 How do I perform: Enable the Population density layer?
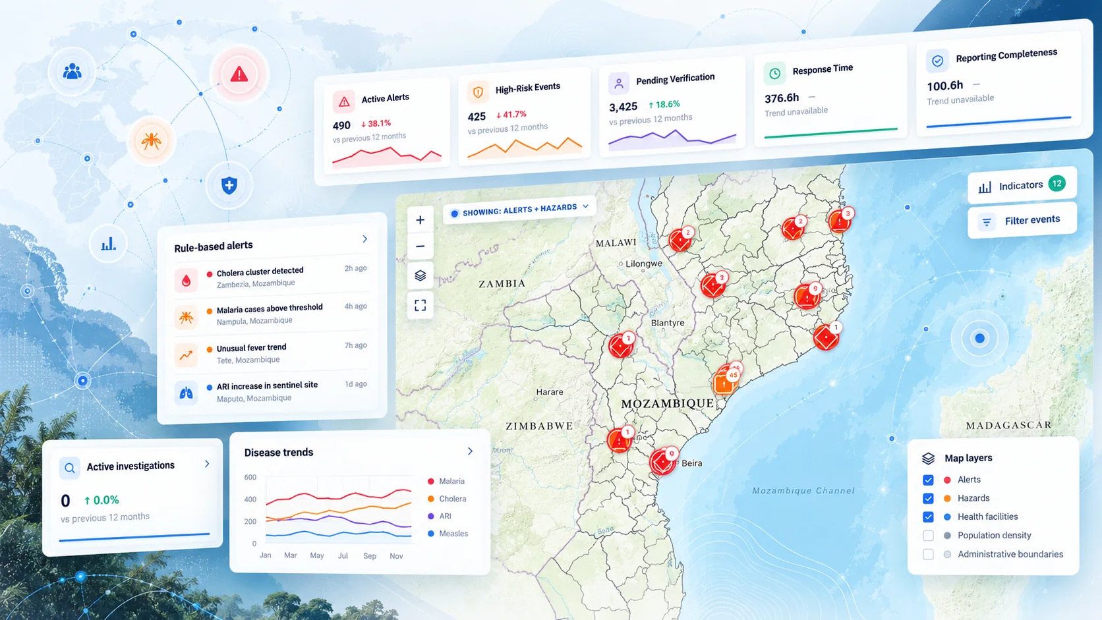click(928, 536)
